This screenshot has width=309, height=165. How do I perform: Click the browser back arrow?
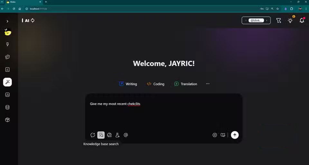coord(2,9)
